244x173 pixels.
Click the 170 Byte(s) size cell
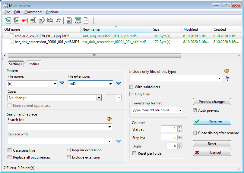click(162, 42)
